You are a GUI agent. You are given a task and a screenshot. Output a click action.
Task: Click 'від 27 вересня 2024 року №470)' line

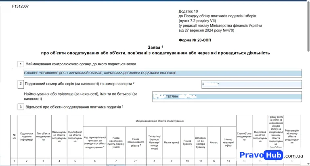206,30
